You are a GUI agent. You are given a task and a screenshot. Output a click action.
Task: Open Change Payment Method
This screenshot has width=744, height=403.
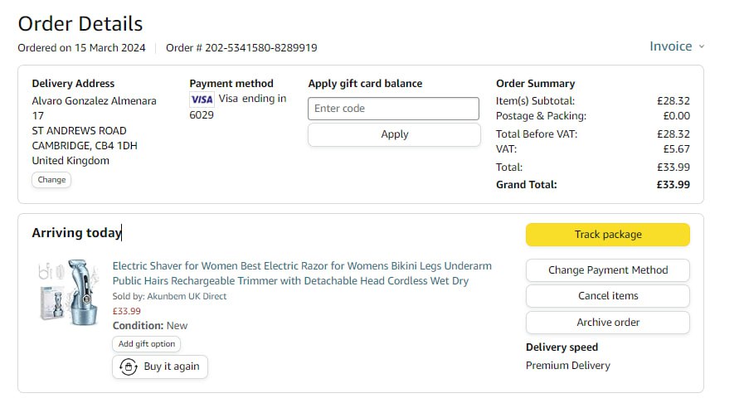(x=607, y=269)
